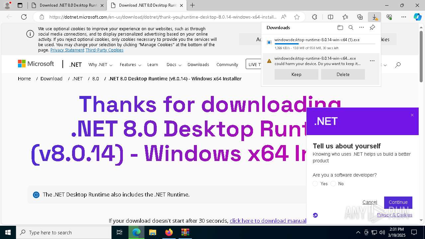The width and height of the screenshot is (425, 239).
Task: Open Edge Settings and more menu
Action: tap(404, 17)
